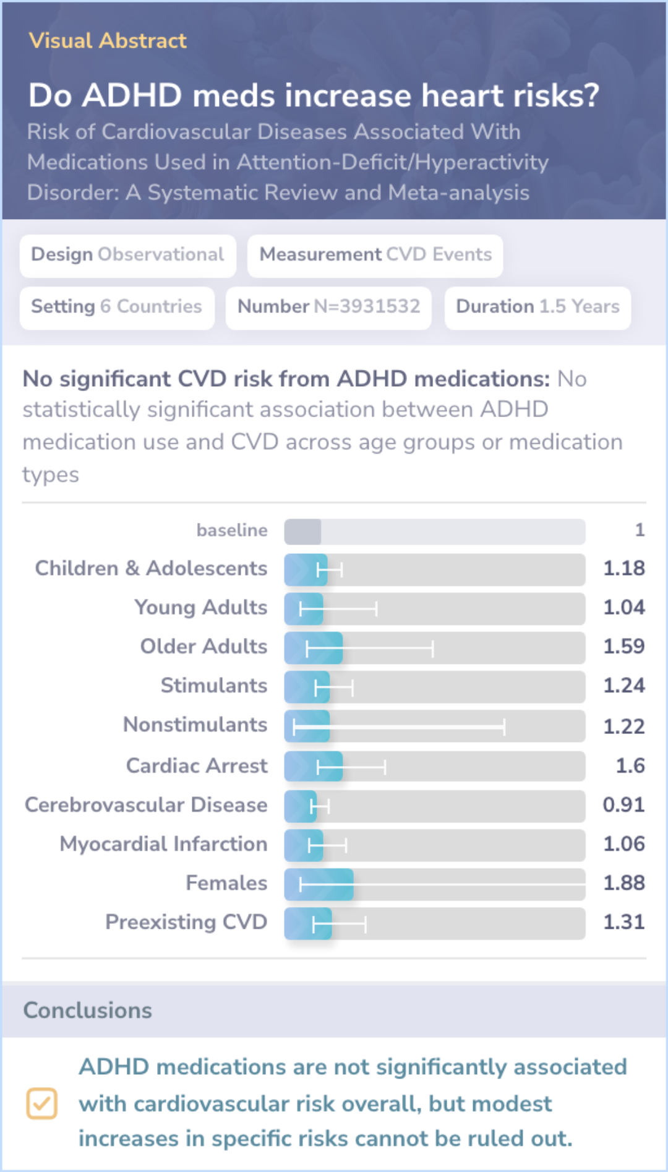Select the Stimulants risk bar
Viewport: 668px width, 1172px height.
point(434,687)
